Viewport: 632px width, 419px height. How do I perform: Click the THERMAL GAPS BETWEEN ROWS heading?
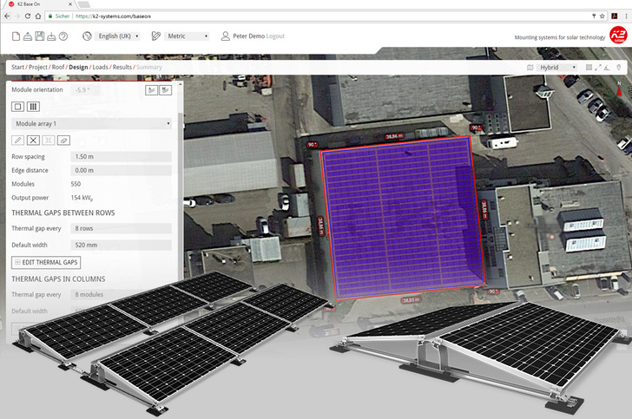[63, 213]
